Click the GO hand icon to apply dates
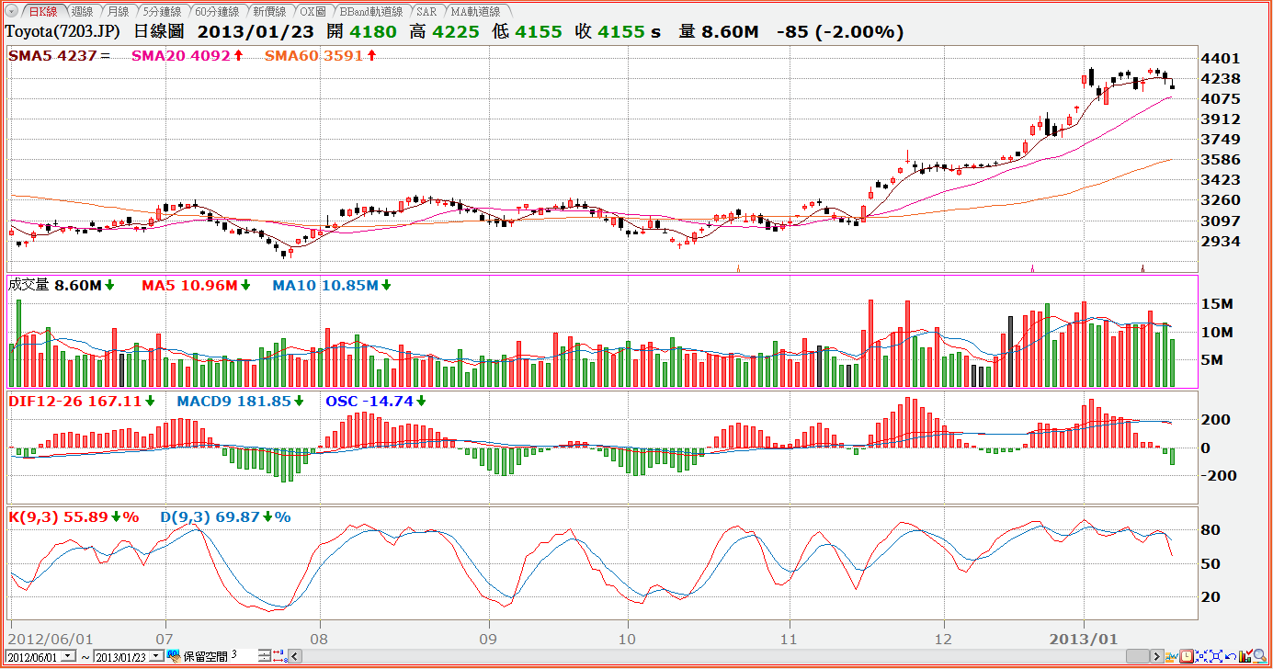 coord(174,656)
